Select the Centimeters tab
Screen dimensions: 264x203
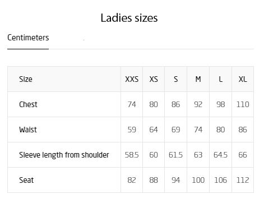[28, 38]
